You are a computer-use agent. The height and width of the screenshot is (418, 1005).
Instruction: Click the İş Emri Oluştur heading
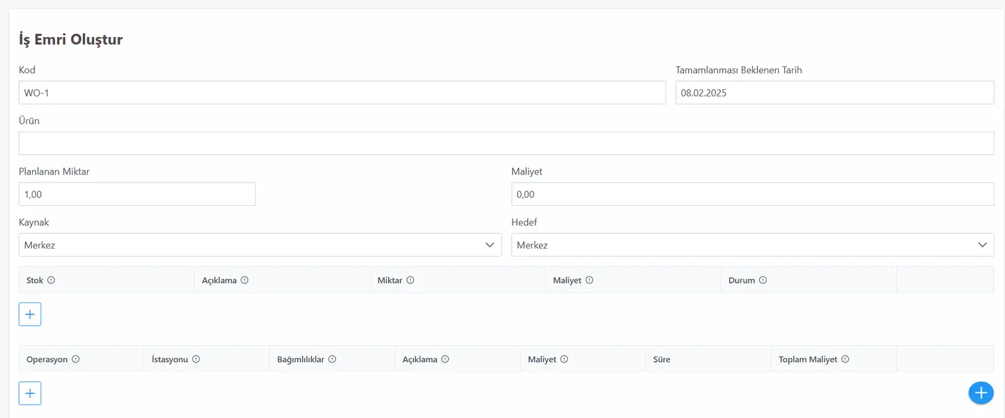[x=71, y=40]
